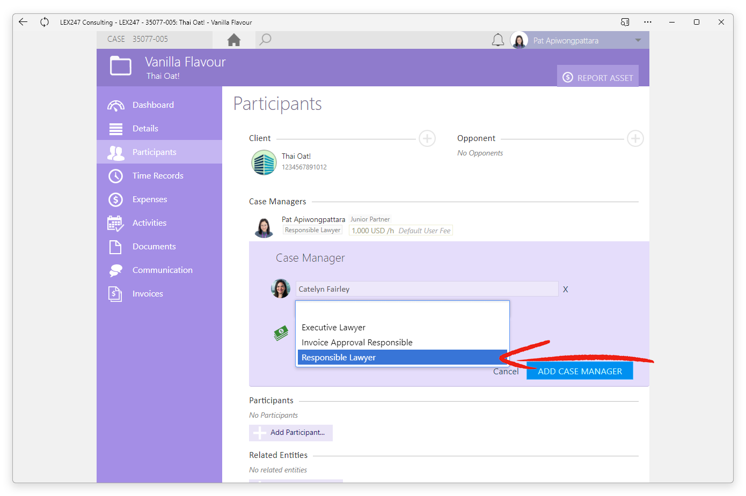Open Activities in the sidebar
The width and height of the screenshot is (746, 496).
click(x=159, y=223)
